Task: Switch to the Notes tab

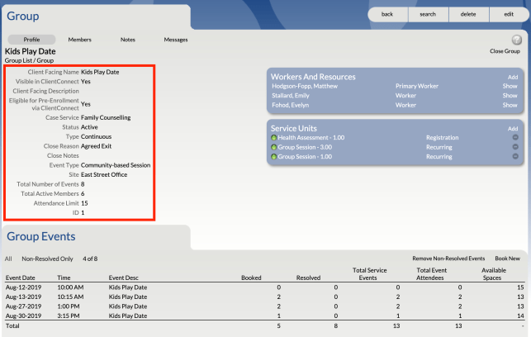Action: pos(128,40)
